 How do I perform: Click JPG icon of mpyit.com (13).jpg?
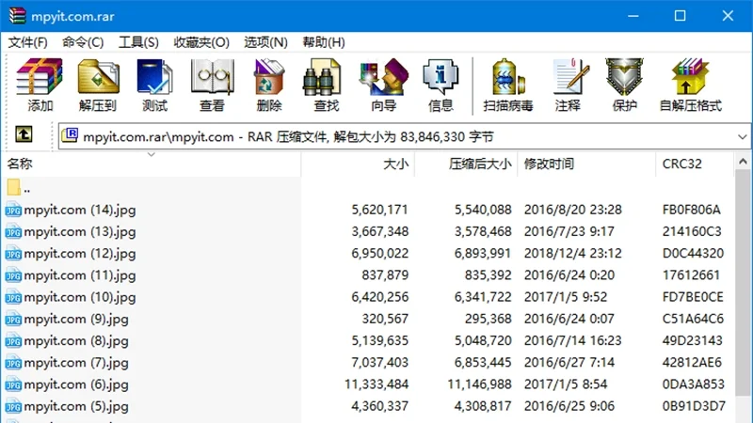[13, 231]
